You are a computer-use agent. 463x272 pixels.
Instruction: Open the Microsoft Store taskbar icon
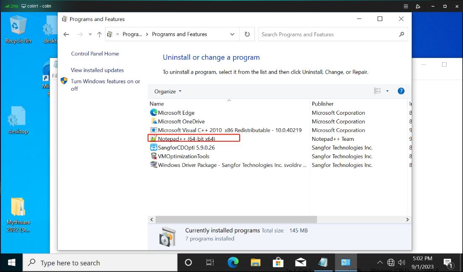point(278,263)
